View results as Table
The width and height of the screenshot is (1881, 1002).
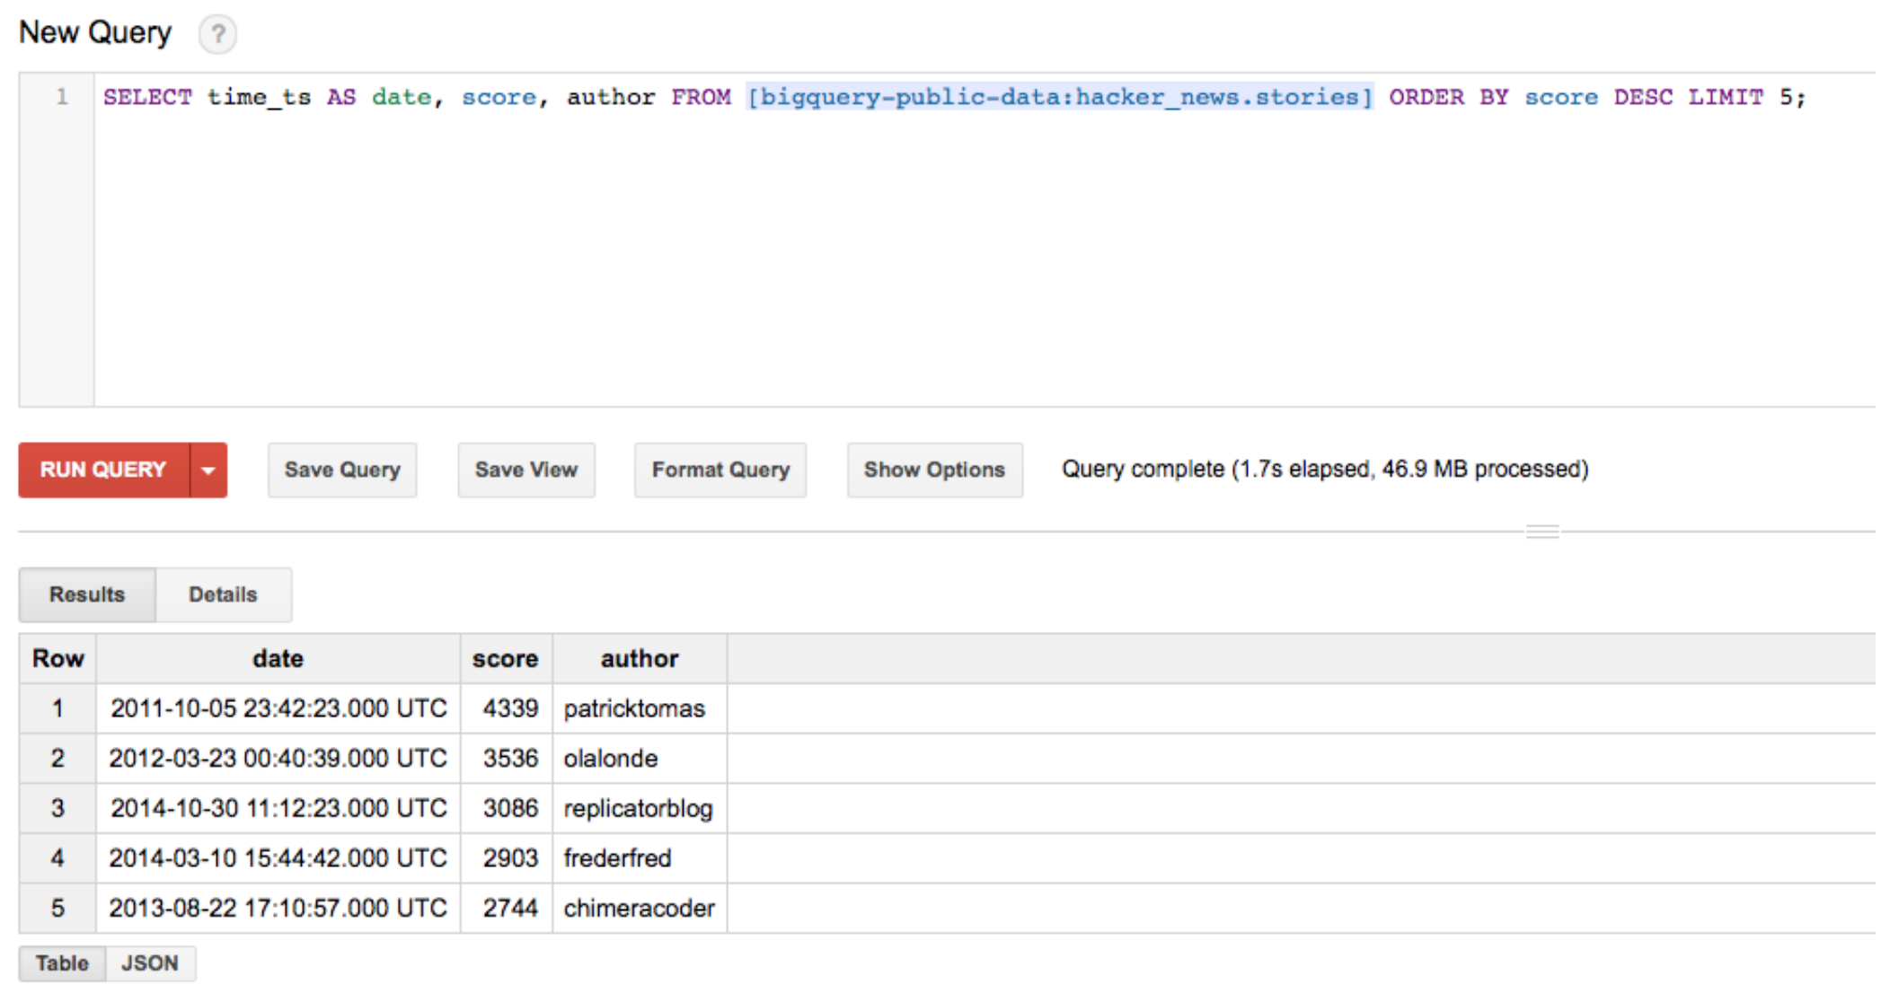(60, 962)
